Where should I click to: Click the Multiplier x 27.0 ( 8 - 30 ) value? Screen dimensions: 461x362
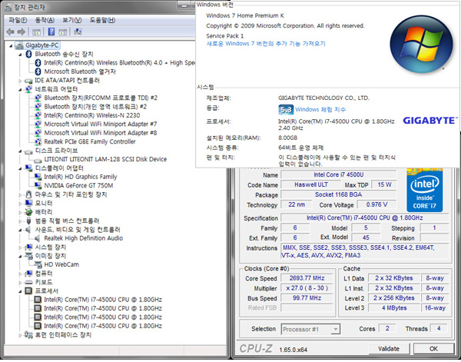tap(307, 288)
